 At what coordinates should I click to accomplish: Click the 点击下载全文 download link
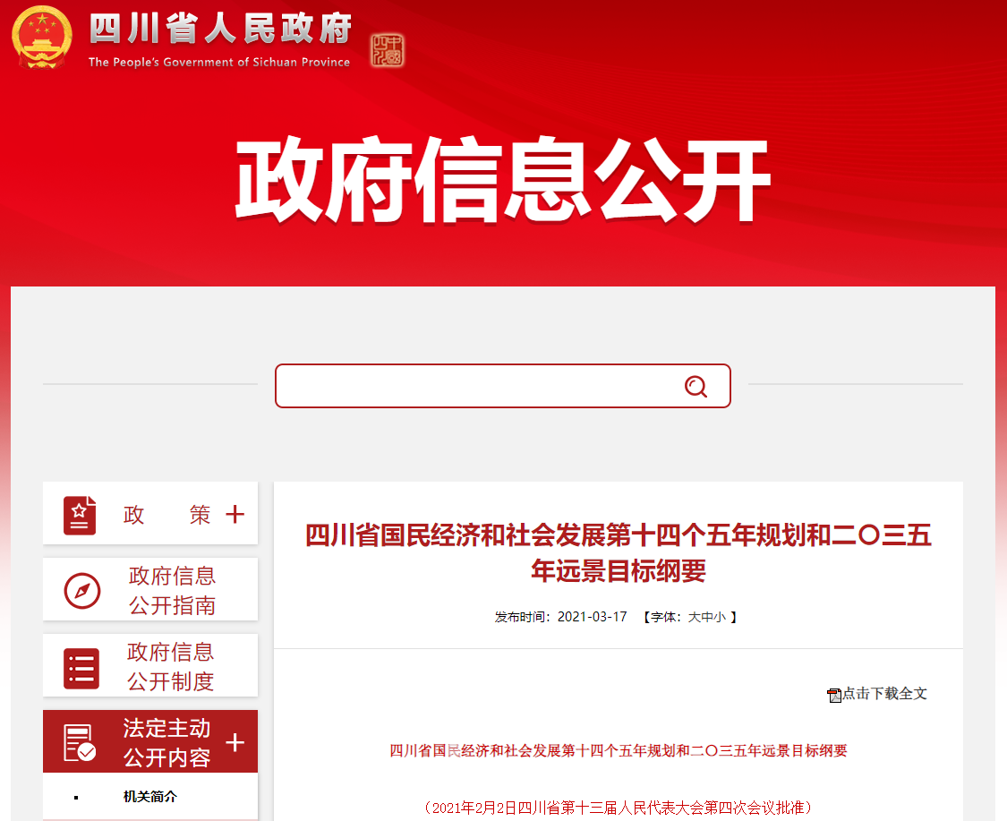click(x=884, y=694)
